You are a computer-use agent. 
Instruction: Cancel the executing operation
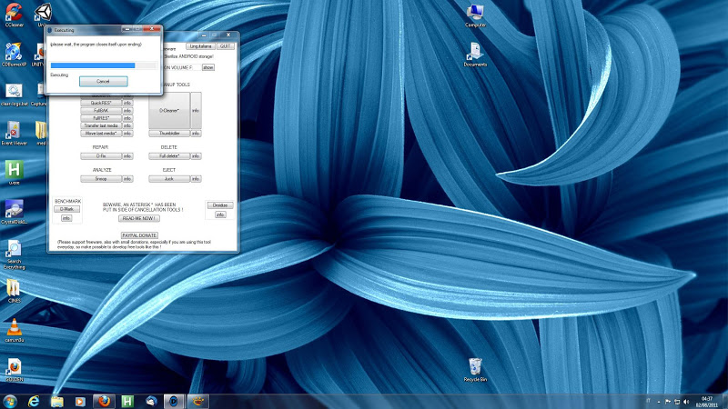(x=103, y=81)
